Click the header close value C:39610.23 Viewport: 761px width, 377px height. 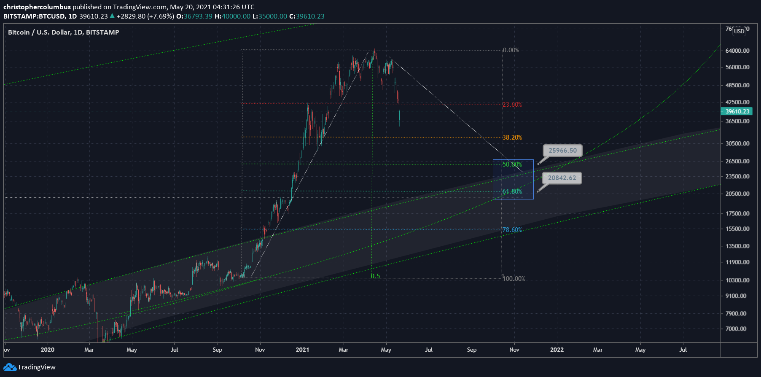pyautogui.click(x=307, y=16)
